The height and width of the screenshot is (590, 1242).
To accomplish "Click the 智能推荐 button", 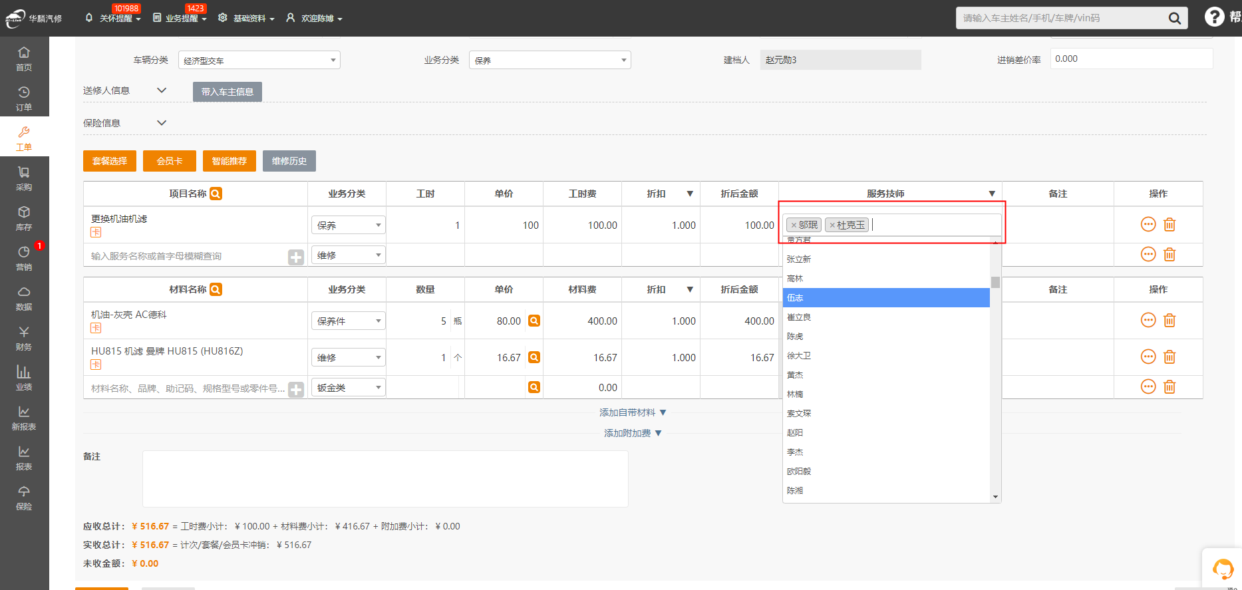I will pos(230,161).
